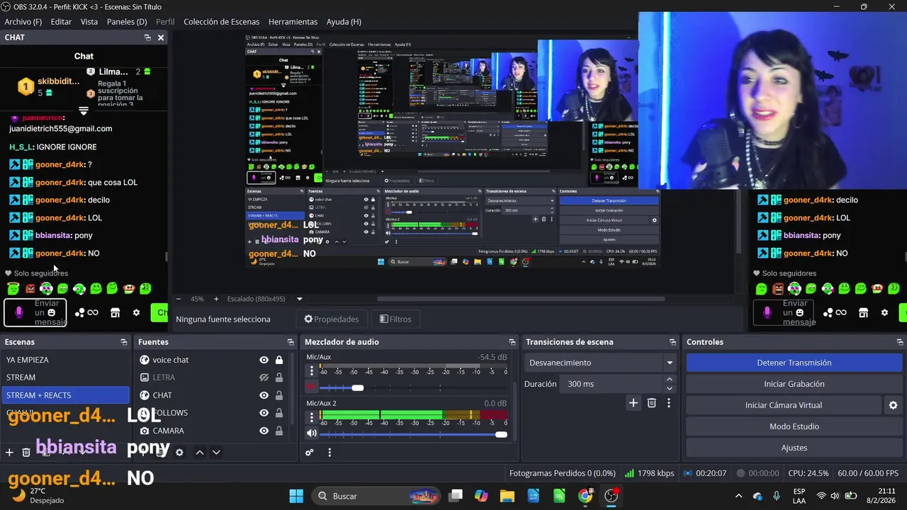Unlock the voice chat source
Screen dimensions: 907x510
[279, 360]
